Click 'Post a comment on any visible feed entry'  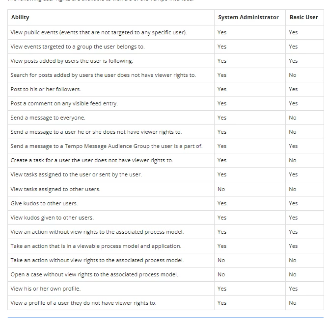(64, 103)
